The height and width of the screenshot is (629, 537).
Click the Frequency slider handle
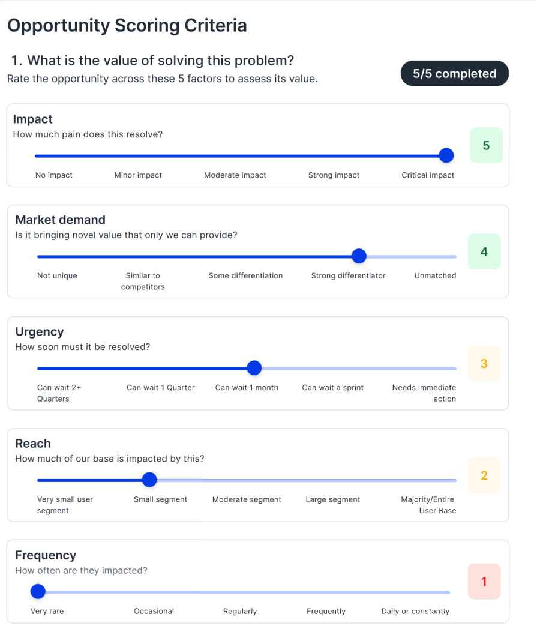pyautogui.click(x=38, y=592)
